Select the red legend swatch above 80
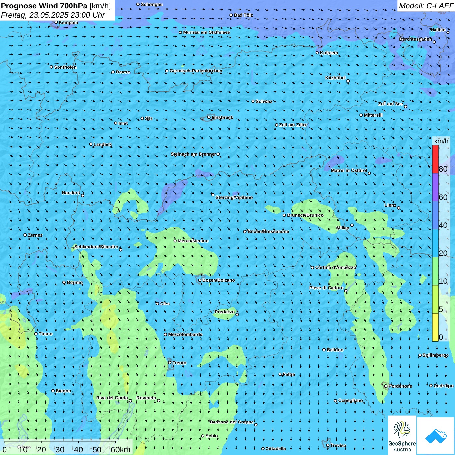The width and height of the screenshot is (455, 455). pyautogui.click(x=435, y=159)
